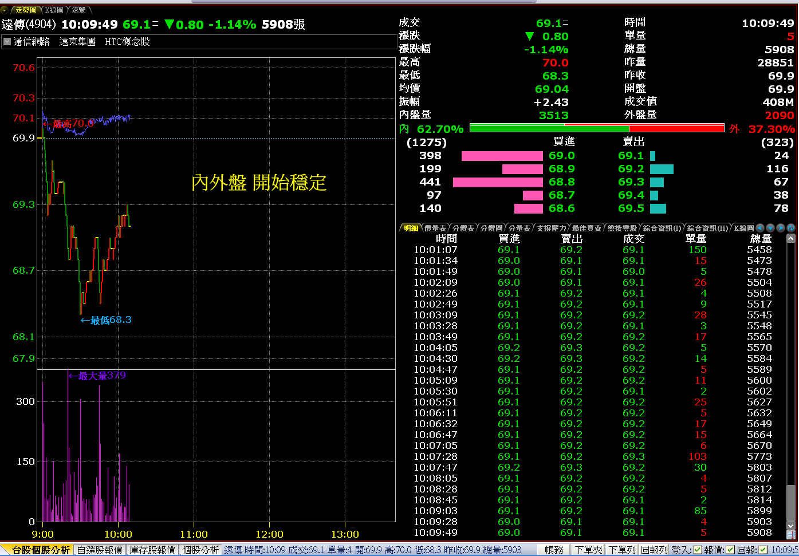Click the 遠東集團 group link
799x556 pixels.
(77, 42)
